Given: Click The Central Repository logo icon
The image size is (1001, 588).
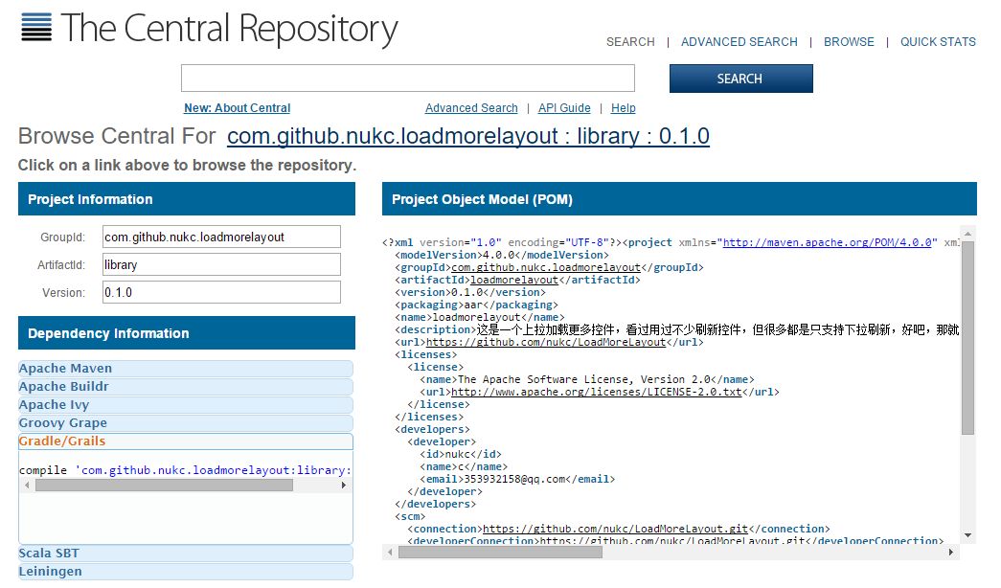Looking at the screenshot, I should coord(36,28).
